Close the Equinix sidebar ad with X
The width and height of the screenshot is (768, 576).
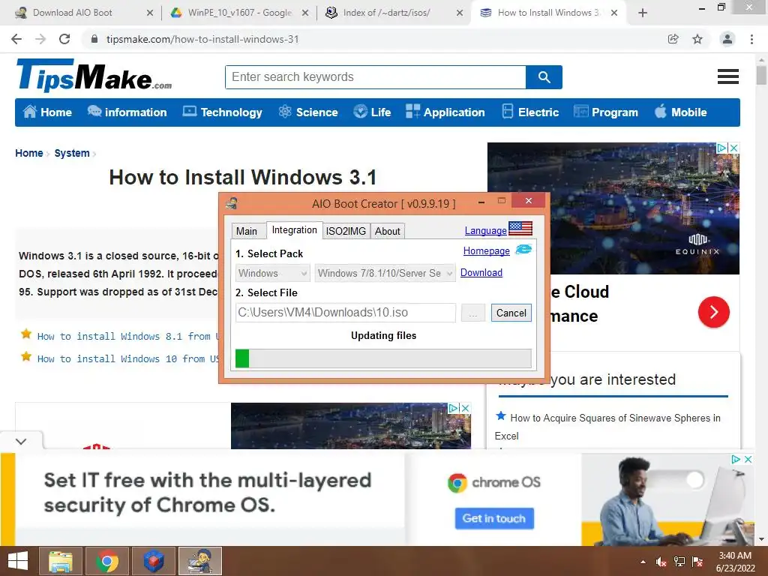pyautogui.click(x=733, y=148)
